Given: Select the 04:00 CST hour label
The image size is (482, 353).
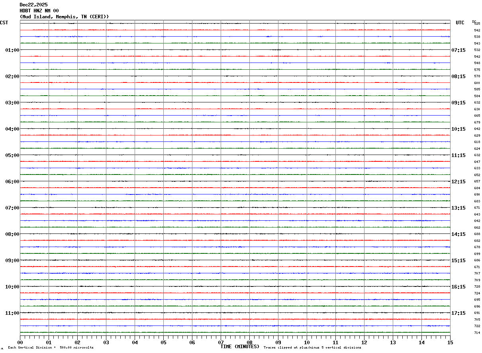Looking at the screenshot, I should click(x=12, y=129).
